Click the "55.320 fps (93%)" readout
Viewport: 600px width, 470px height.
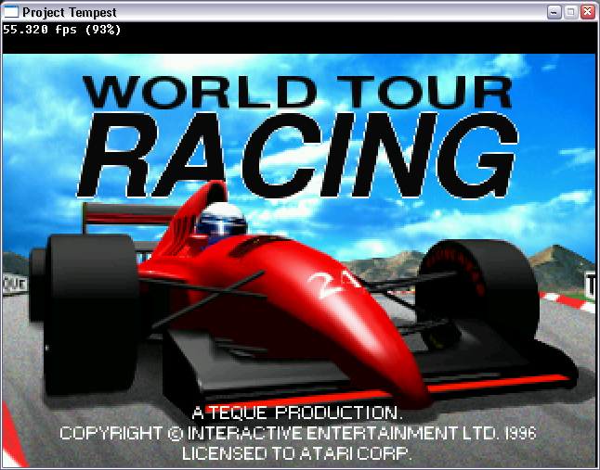click(61, 30)
